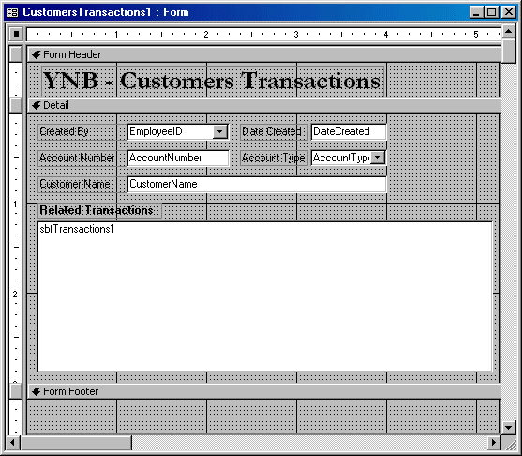522x456 pixels.
Task: Select the EmployeeID combo box control
Action: (178, 131)
